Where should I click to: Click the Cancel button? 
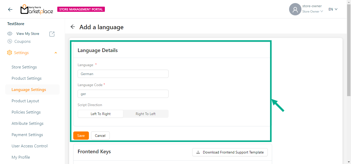pos(100,136)
